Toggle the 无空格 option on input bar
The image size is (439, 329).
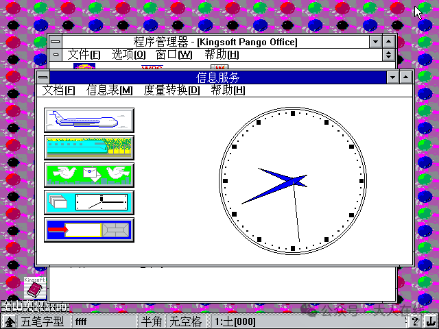(x=186, y=321)
